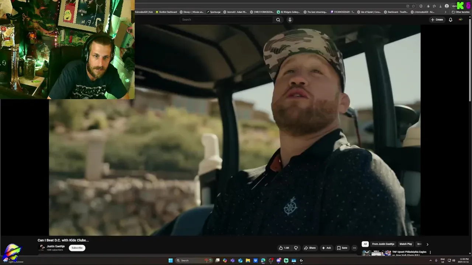This screenshot has height=265, width=472.
Task: Open Microsoft Edge from the taskbar
Action: point(263,261)
